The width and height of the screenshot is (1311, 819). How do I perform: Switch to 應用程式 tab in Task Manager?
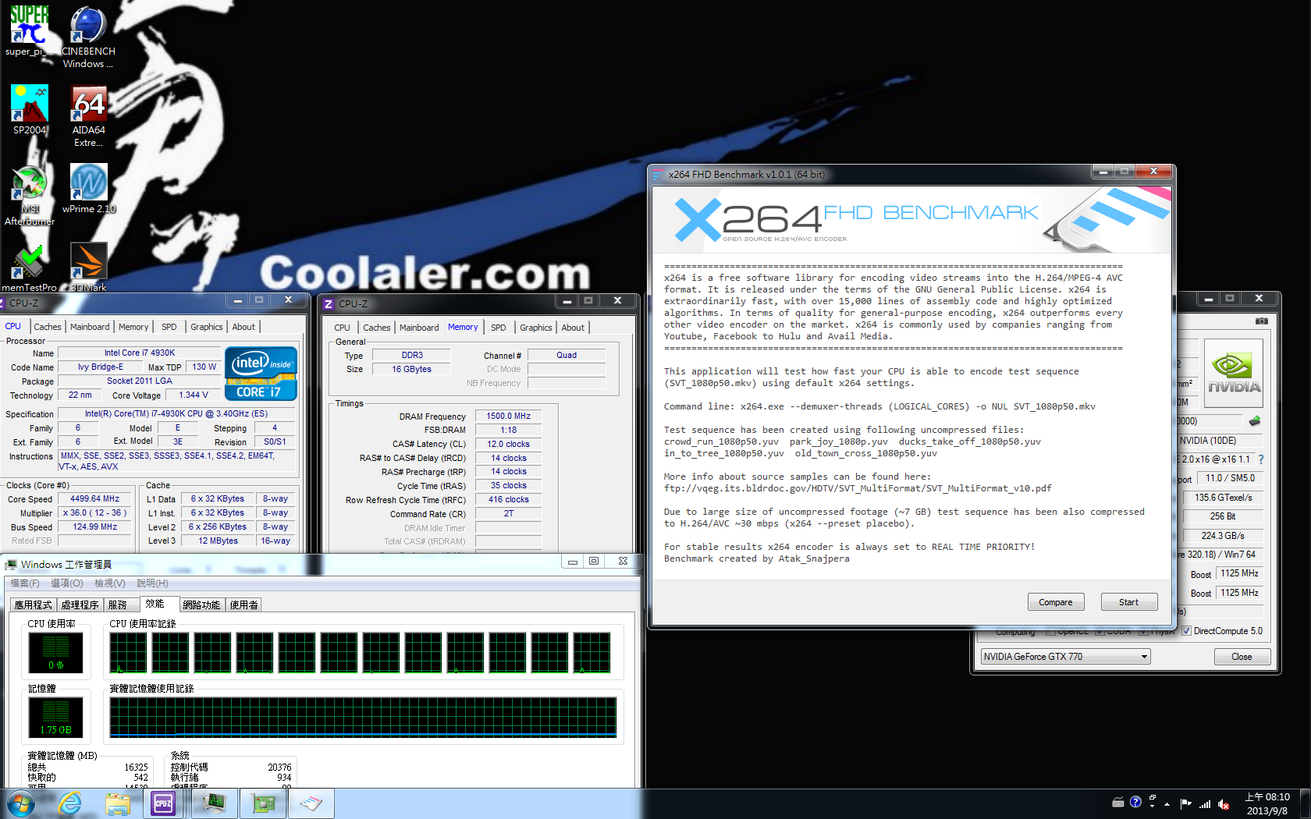[33, 604]
